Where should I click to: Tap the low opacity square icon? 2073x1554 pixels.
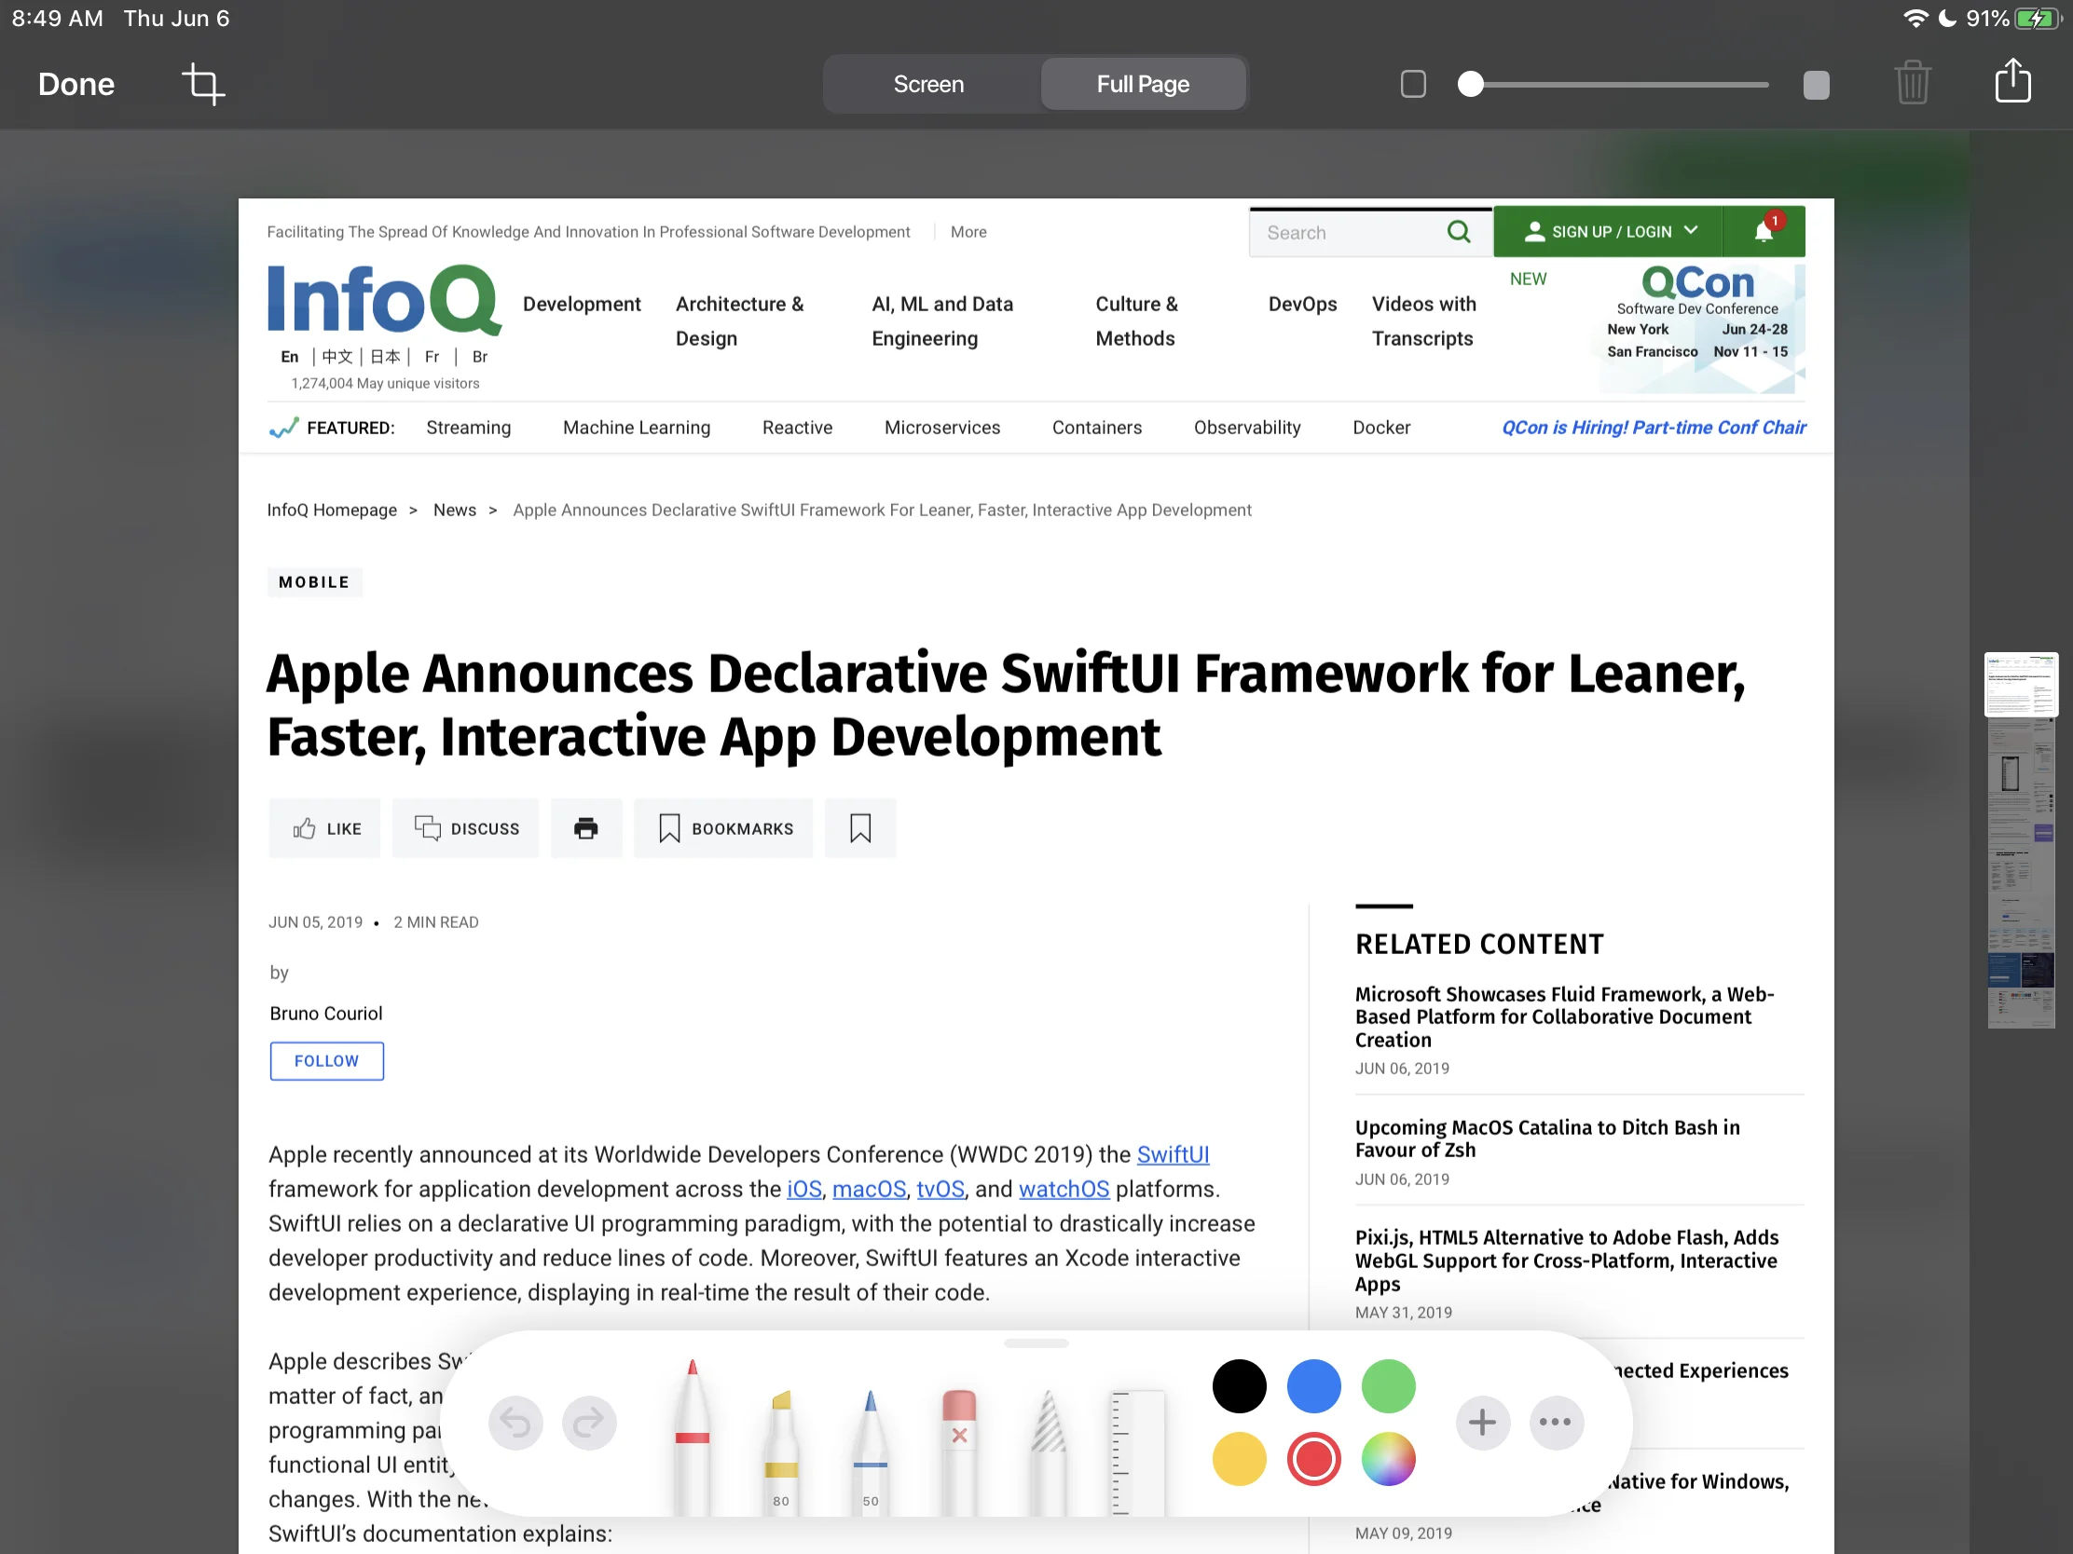1412,84
